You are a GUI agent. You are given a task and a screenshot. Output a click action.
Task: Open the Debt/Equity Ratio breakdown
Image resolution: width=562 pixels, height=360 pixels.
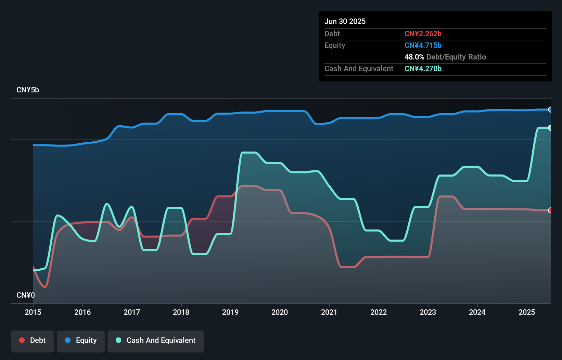(x=445, y=57)
